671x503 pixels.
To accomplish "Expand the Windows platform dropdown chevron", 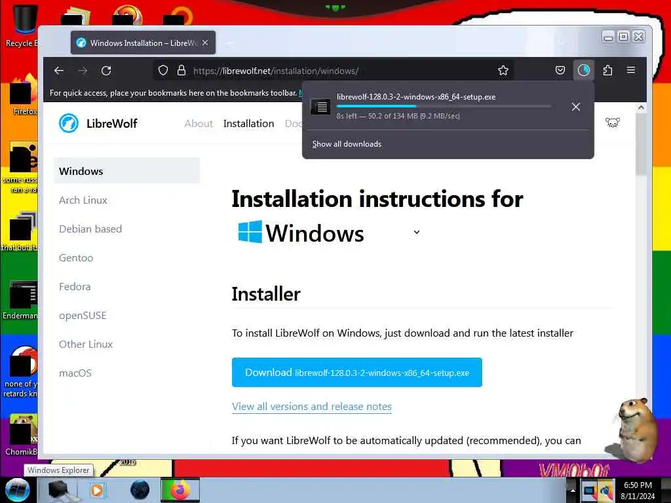I will (416, 233).
